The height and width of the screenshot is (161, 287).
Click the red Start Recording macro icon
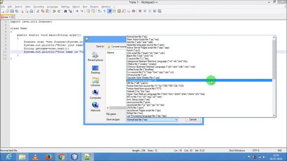tap(140, 11)
